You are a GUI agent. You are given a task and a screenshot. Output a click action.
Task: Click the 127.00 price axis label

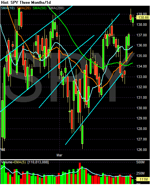point(142,139)
